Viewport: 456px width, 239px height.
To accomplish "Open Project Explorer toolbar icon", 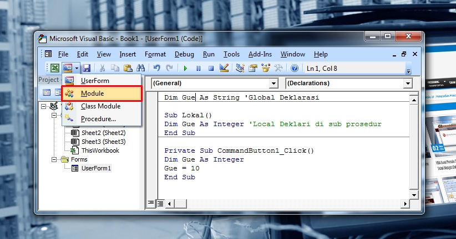I will click(240, 68).
